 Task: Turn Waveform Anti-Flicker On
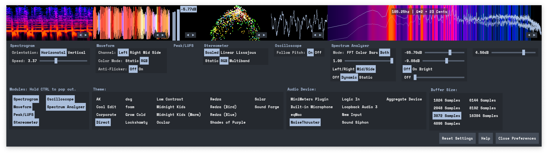click(141, 69)
